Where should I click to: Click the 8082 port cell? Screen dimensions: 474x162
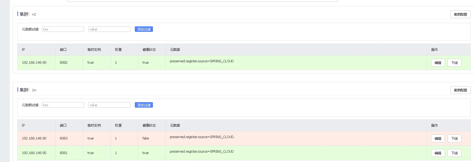(x=64, y=63)
